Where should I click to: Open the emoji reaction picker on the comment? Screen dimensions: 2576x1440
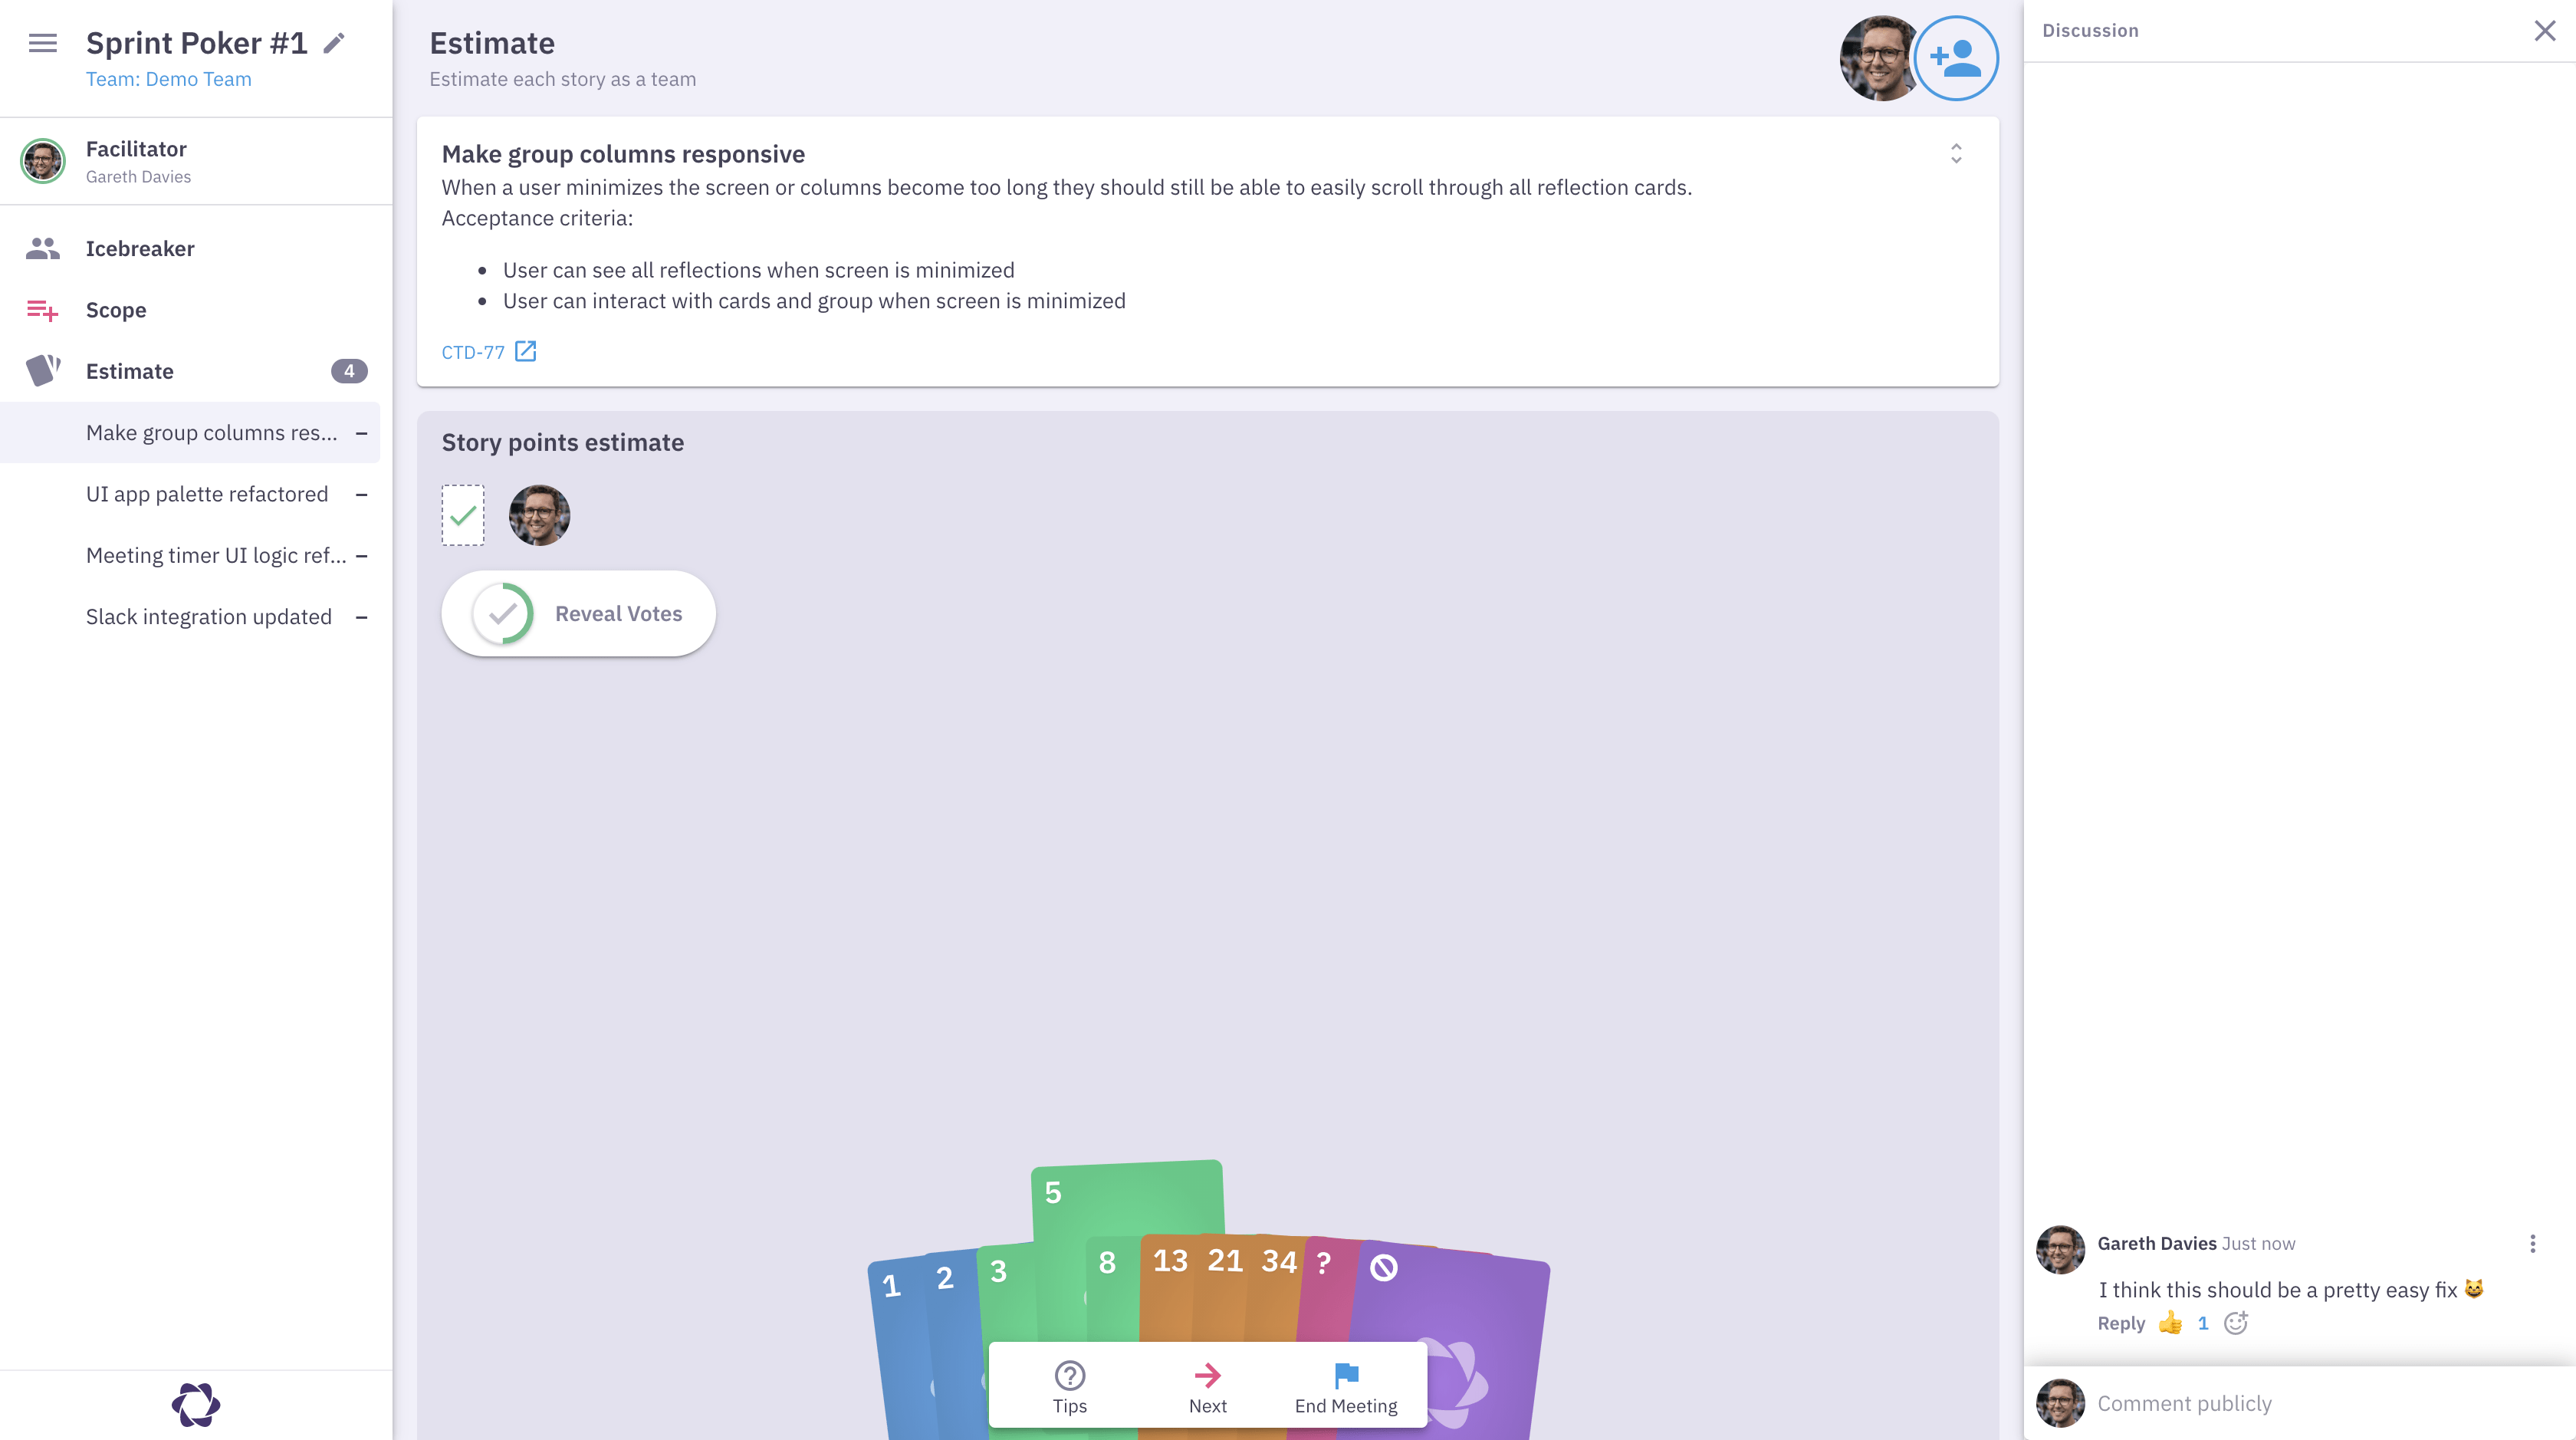click(x=2237, y=1323)
